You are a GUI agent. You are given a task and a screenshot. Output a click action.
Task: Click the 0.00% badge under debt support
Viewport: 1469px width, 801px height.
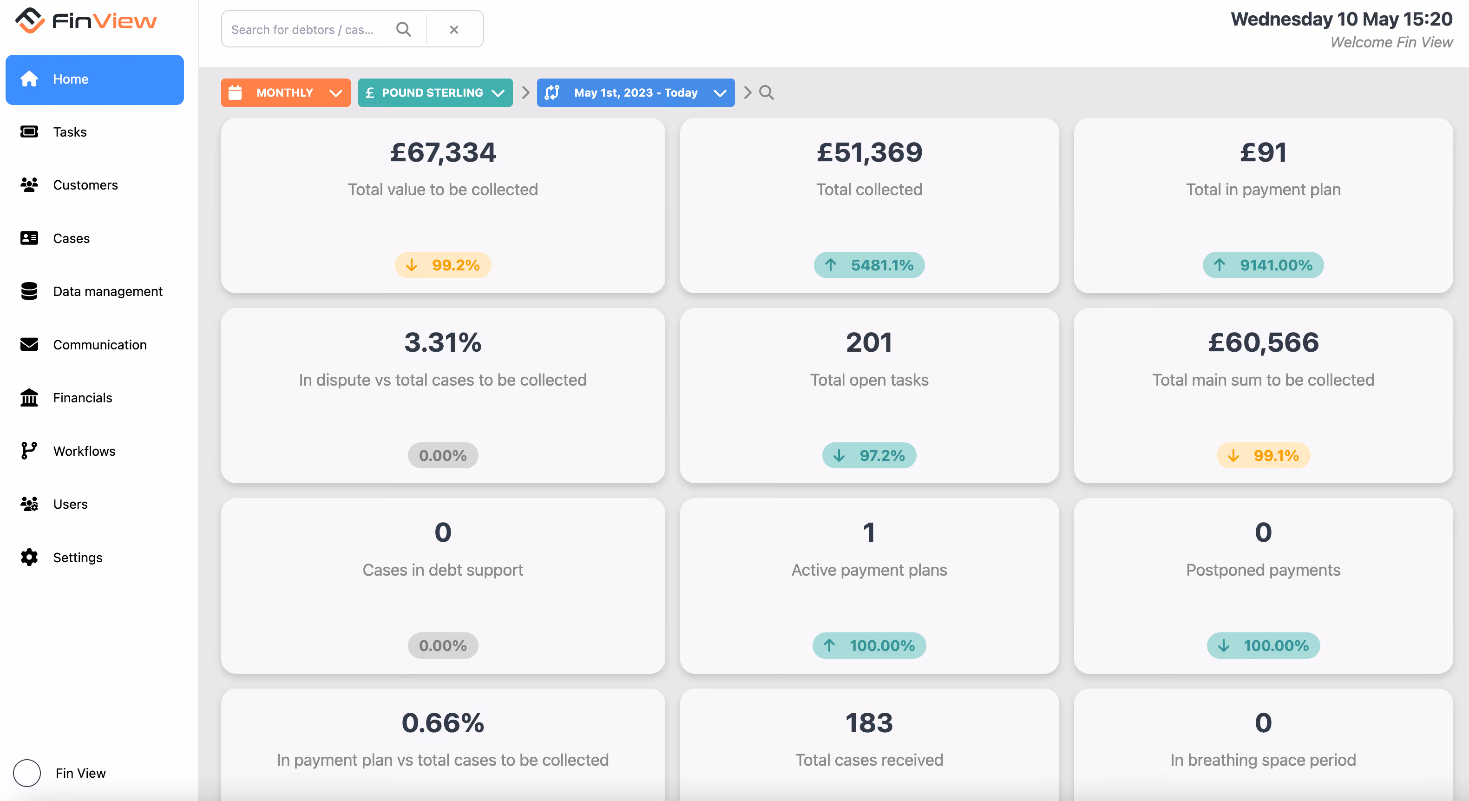[443, 645]
